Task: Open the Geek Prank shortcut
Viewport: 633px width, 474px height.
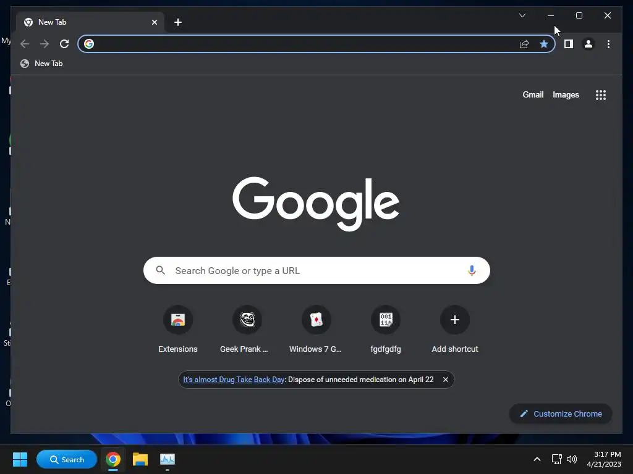Action: (x=247, y=330)
